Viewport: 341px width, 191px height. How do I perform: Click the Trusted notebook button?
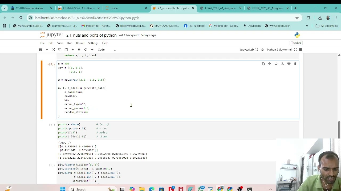coord(296,43)
